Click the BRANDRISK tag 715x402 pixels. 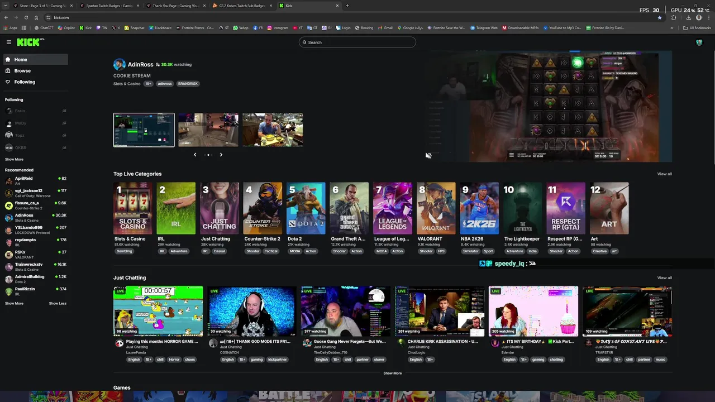pyautogui.click(x=188, y=84)
